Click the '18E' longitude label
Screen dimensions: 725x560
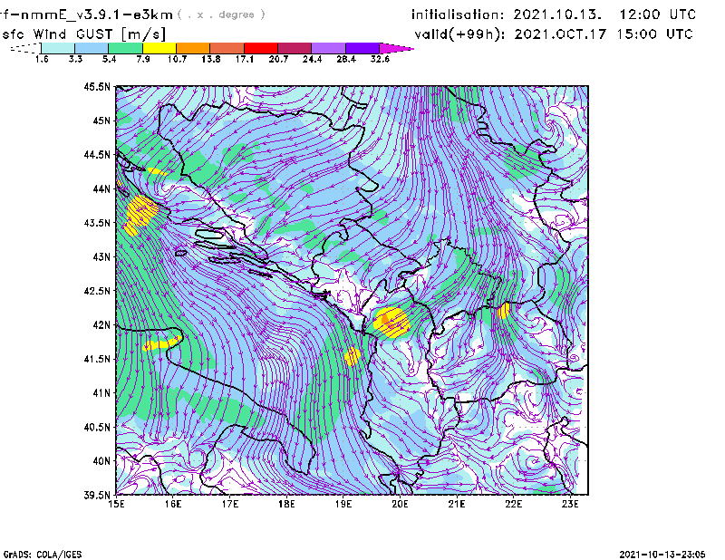tap(286, 504)
